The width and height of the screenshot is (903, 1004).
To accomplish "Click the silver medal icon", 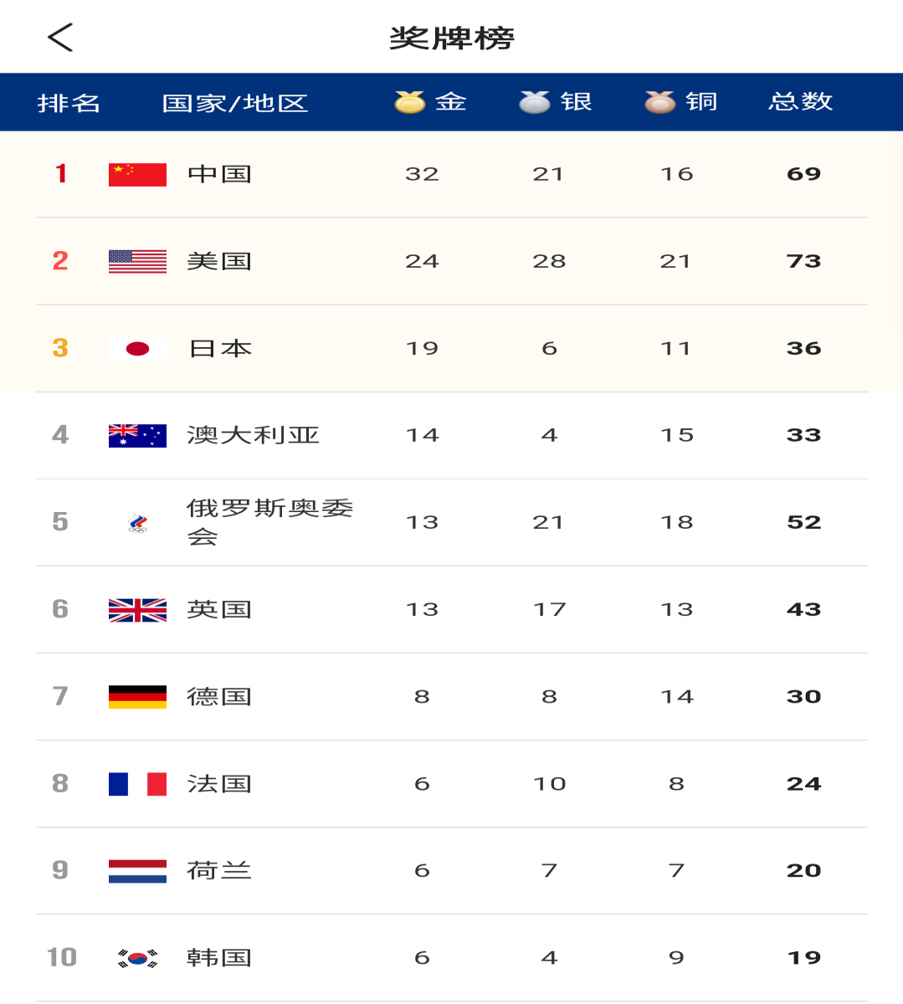I will pos(535,102).
